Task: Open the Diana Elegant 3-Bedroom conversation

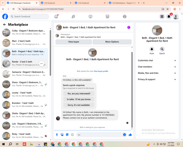Action: point(25,84)
